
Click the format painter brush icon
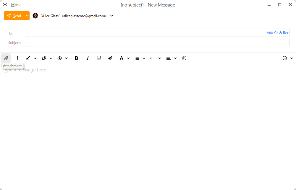pyautogui.click(x=110, y=58)
